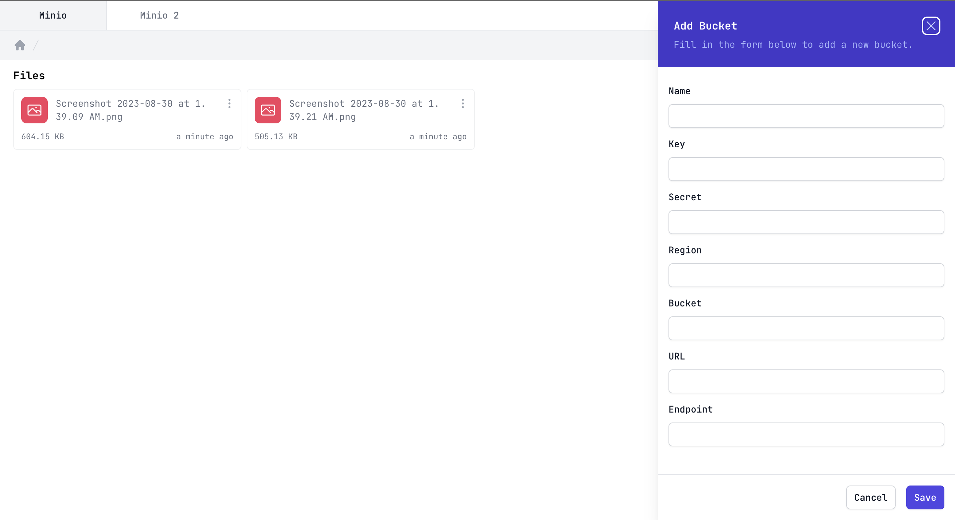The width and height of the screenshot is (955, 520).
Task: Click the home breadcrumb icon
Action: (x=20, y=45)
